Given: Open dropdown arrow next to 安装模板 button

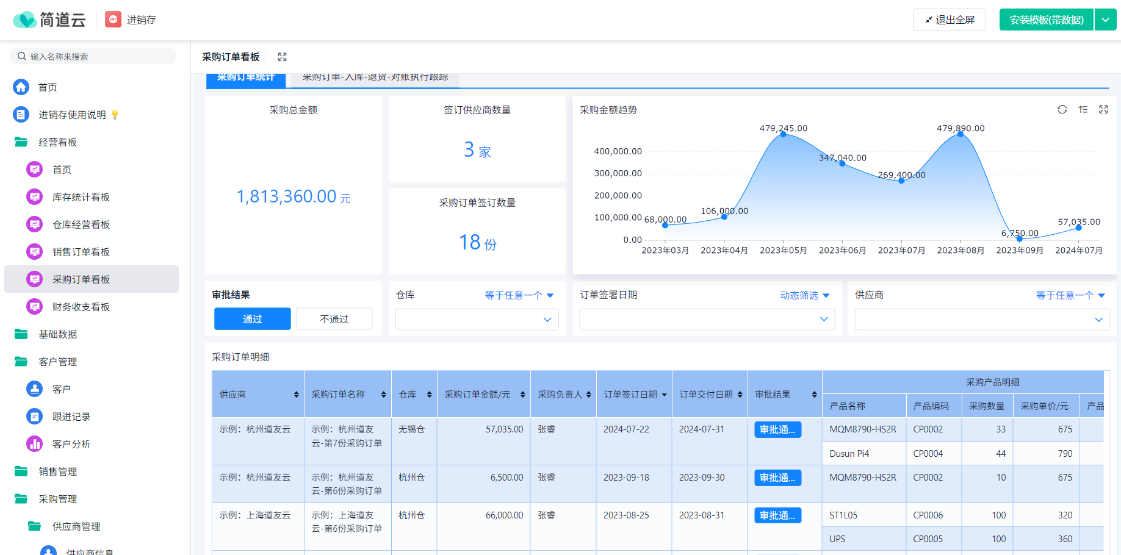Looking at the screenshot, I should click(1106, 20).
